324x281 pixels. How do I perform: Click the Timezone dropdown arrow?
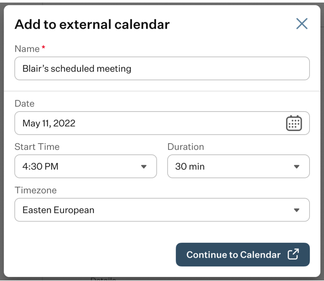click(297, 210)
